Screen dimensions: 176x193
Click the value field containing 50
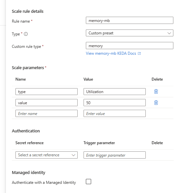114,103
